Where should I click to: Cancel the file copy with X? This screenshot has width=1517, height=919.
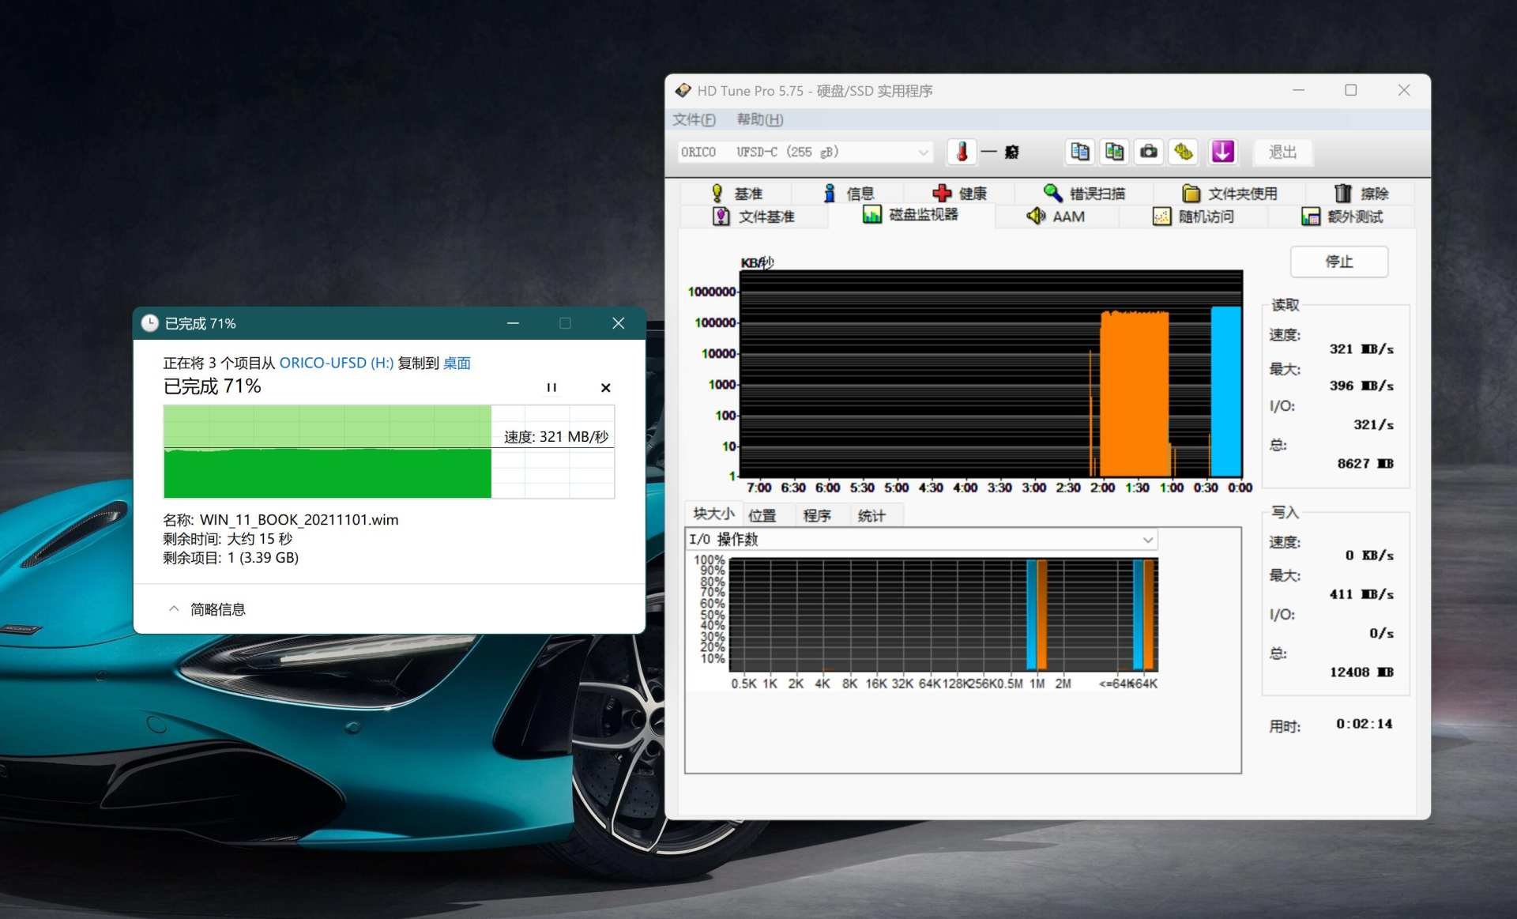tap(605, 387)
